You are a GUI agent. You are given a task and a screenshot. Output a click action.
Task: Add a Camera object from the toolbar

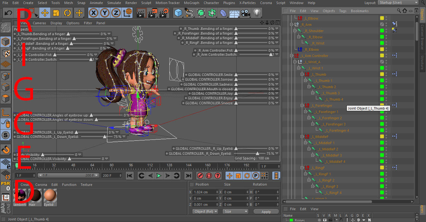[246, 13]
